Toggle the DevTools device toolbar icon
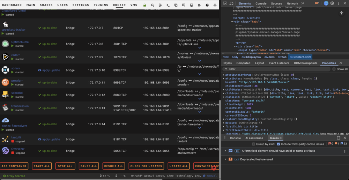 pyautogui.click(x=231, y=3)
